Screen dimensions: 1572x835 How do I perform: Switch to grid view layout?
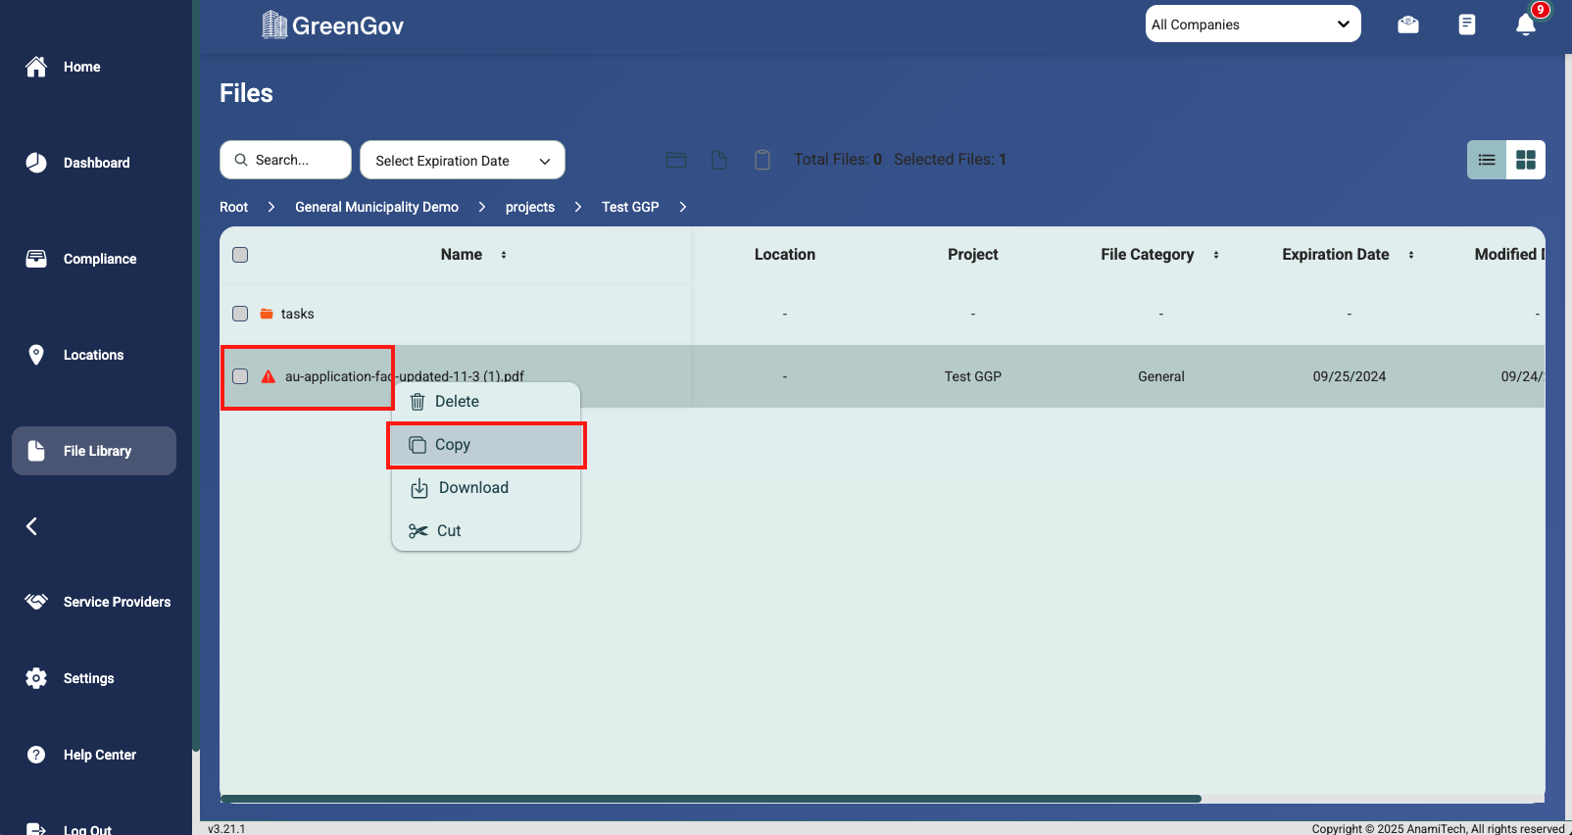tap(1525, 160)
